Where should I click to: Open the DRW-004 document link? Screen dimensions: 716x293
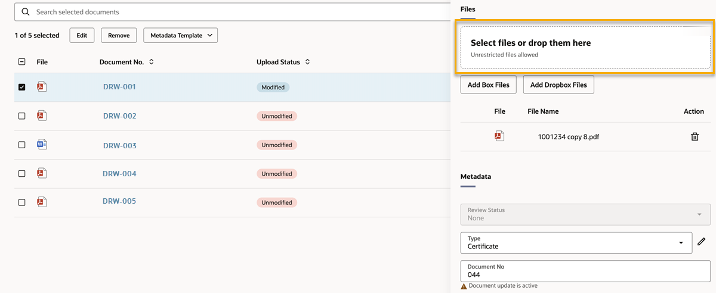119,174
